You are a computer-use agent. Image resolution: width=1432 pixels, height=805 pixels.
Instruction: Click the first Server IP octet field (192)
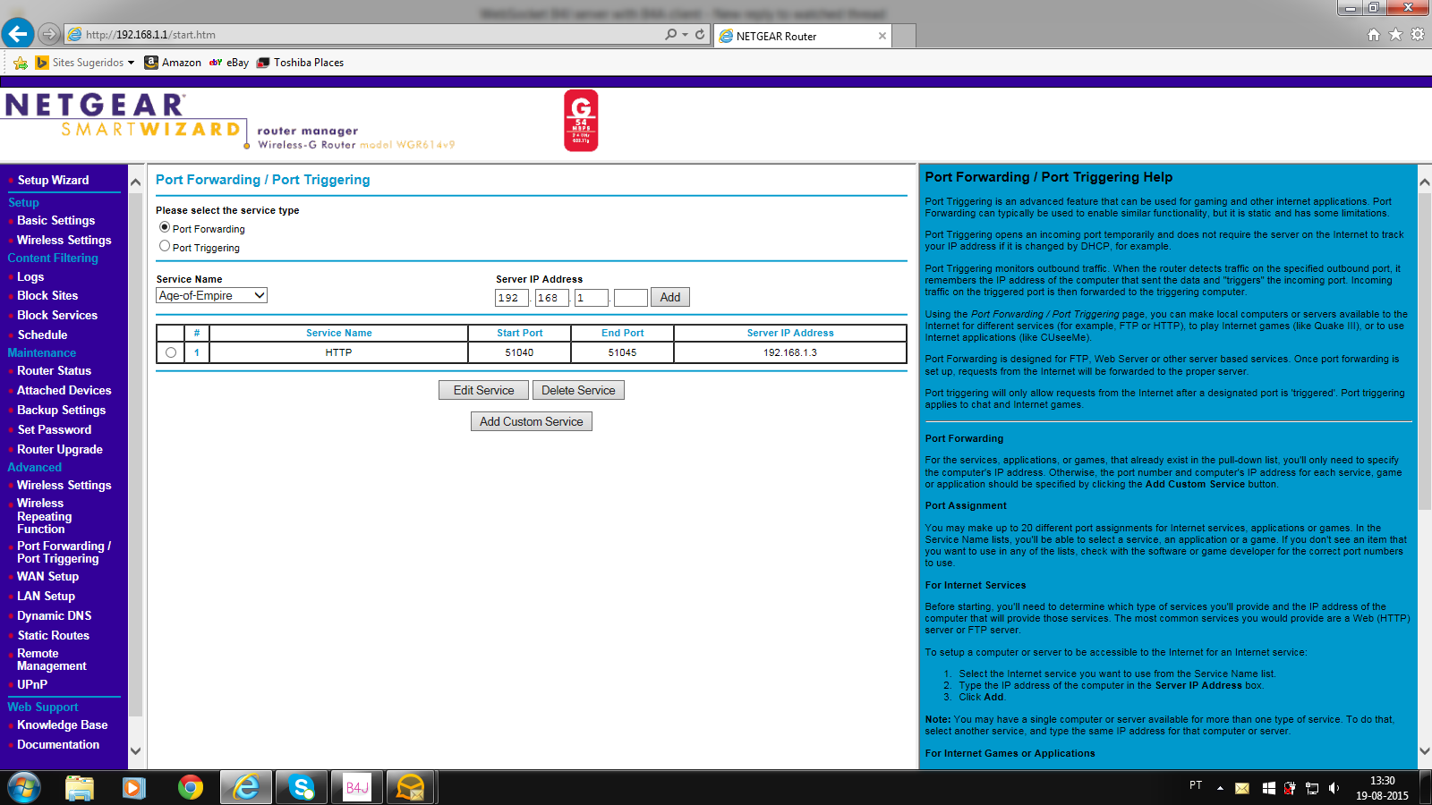click(511, 298)
